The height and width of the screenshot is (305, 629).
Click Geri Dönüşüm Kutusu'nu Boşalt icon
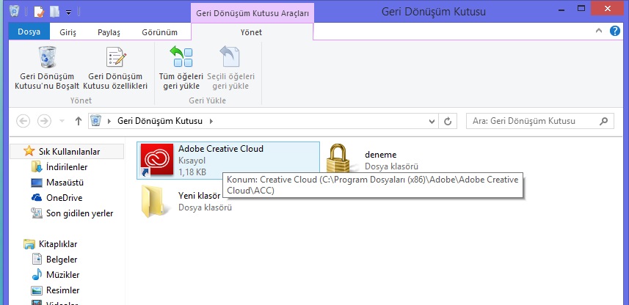tap(47, 56)
